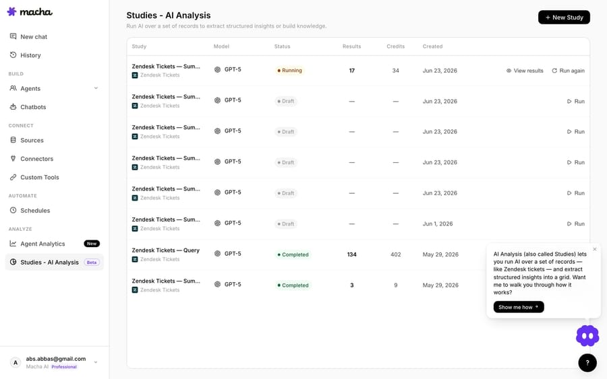Click Completed badge in the Query study row
The image size is (607, 379).
293,254
